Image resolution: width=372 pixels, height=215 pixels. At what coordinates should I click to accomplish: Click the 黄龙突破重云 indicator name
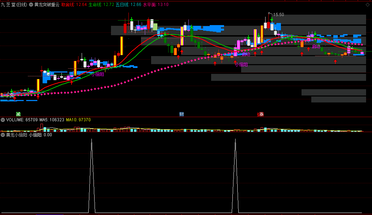47,5
